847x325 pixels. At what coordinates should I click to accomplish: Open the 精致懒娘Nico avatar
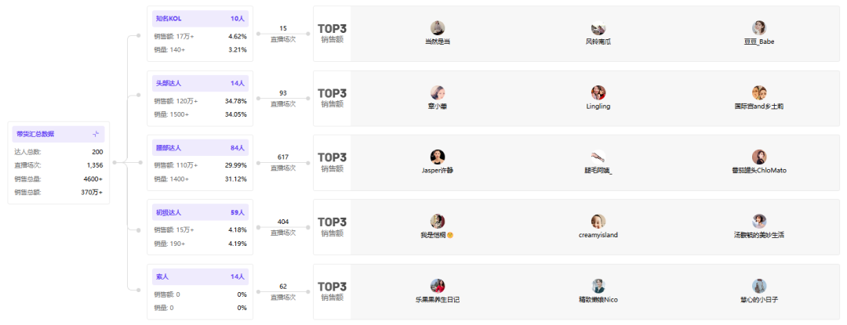pos(598,286)
